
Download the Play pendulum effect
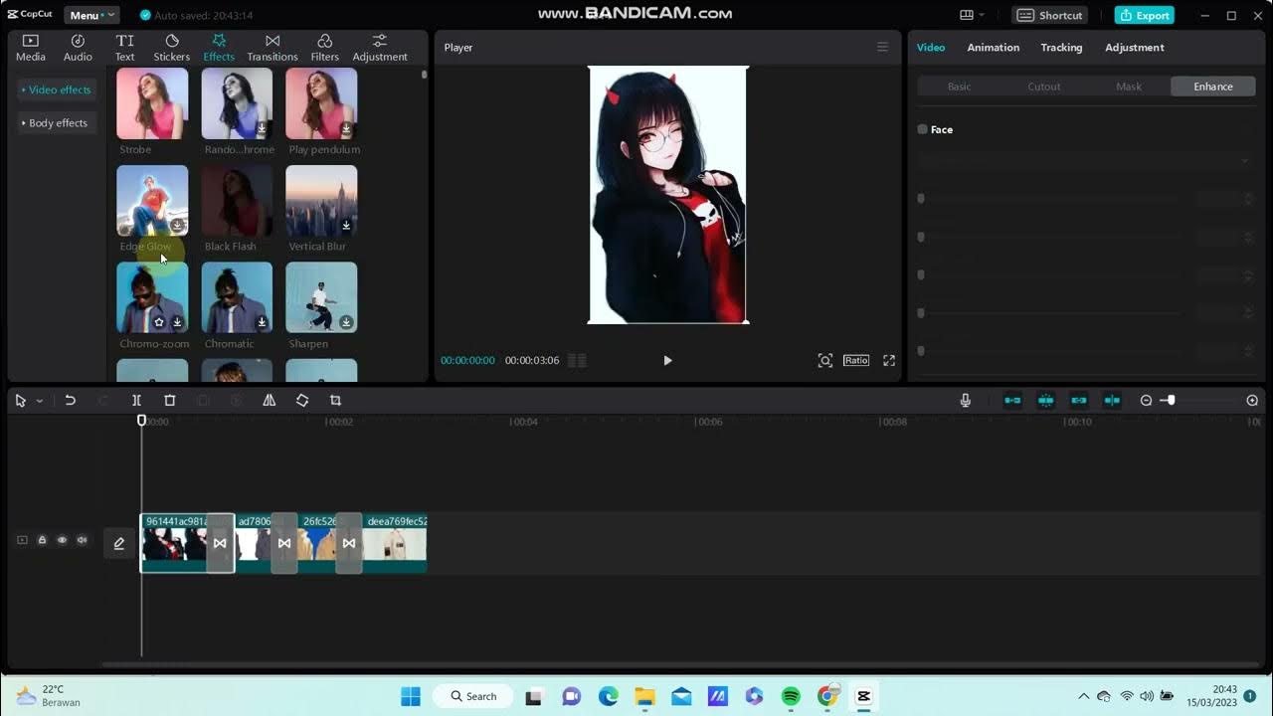[346, 129]
